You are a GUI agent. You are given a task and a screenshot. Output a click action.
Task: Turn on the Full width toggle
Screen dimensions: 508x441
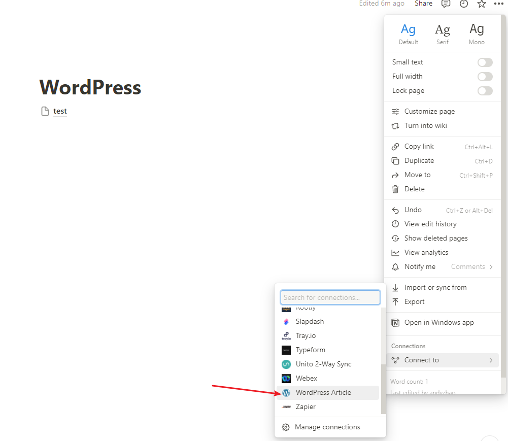485,77
